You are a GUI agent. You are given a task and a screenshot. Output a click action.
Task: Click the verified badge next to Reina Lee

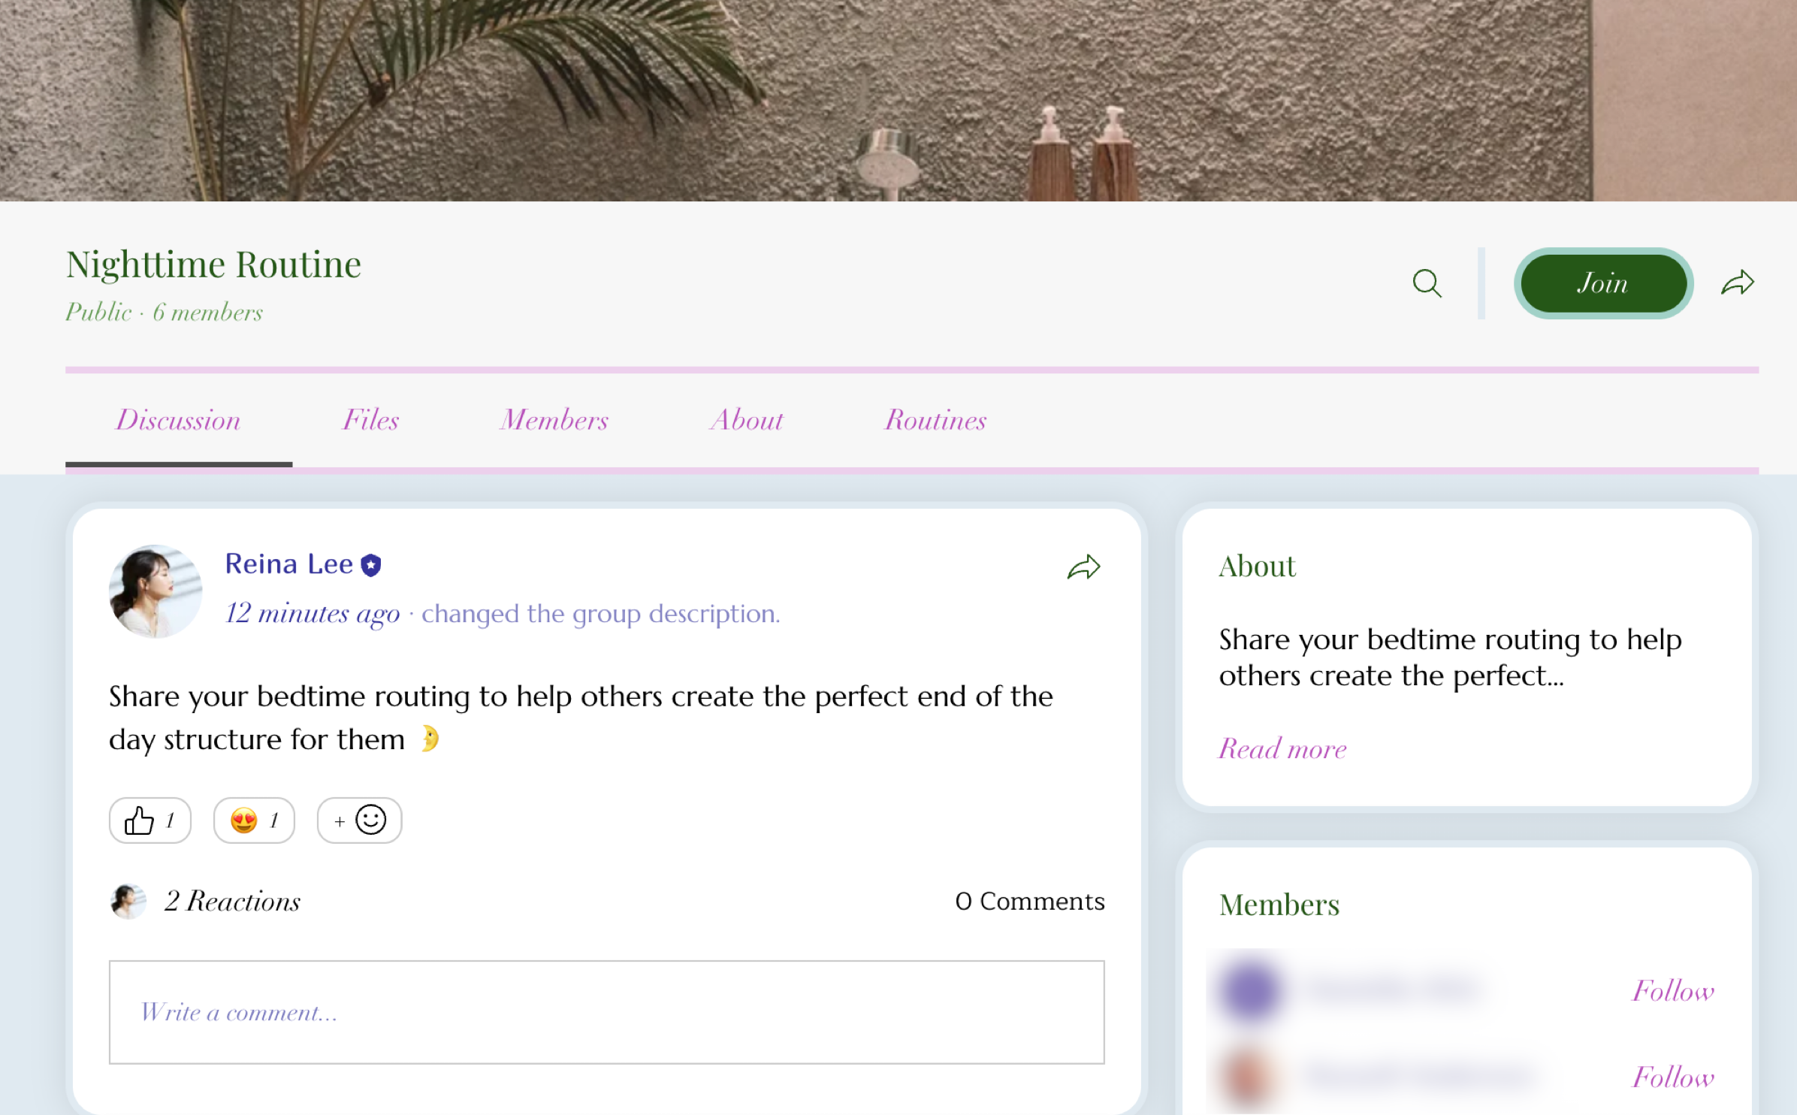(x=372, y=563)
